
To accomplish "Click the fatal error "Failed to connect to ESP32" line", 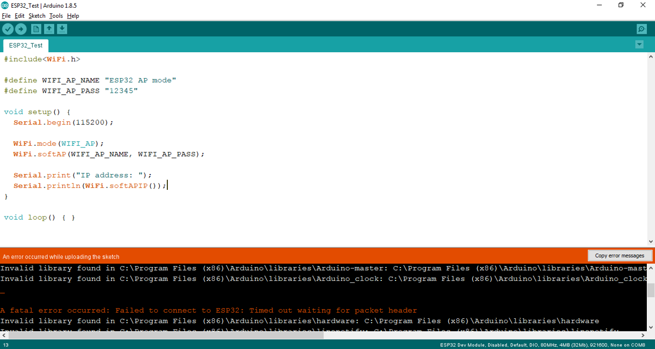I will coord(209,311).
